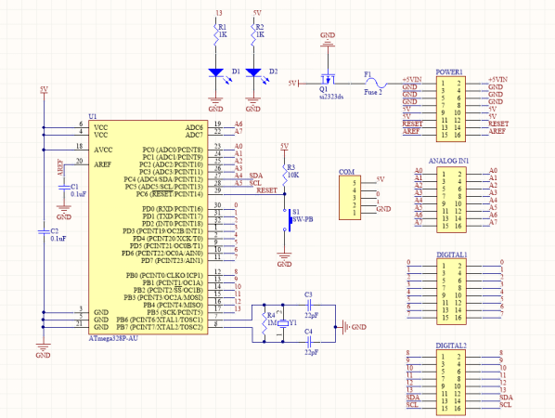The height and width of the screenshot is (418, 555).
Task: Click the si2323ds part label
Action: (x=331, y=97)
